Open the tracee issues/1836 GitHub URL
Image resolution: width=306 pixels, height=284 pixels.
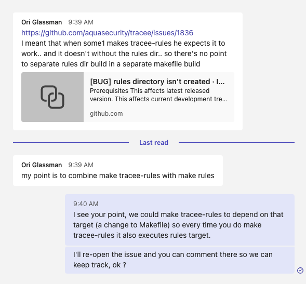click(x=107, y=33)
